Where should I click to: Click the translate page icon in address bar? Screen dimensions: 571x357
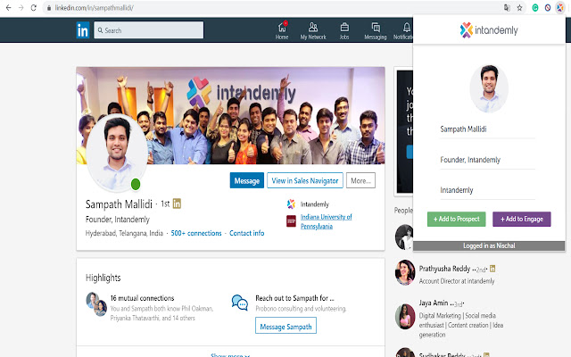pyautogui.click(x=507, y=8)
